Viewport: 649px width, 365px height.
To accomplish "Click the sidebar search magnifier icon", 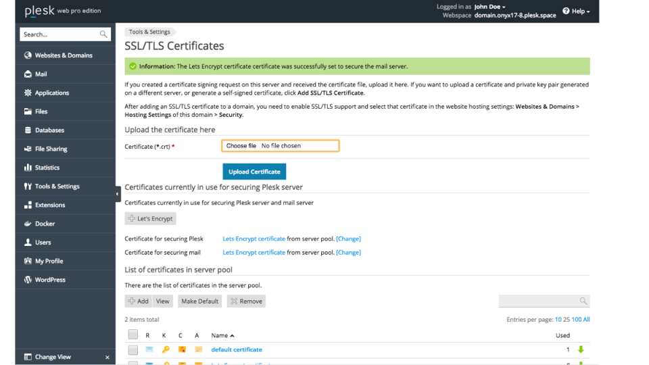I will click(x=103, y=34).
